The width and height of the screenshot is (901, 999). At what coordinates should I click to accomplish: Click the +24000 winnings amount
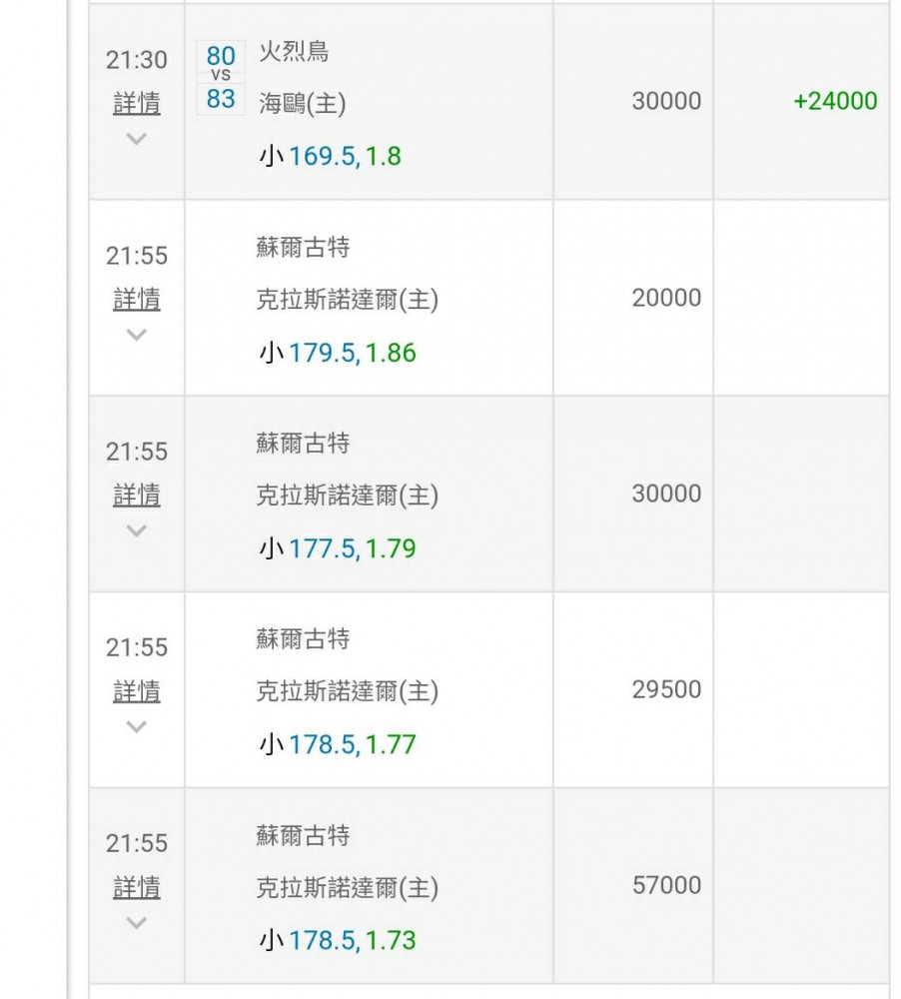coord(835,101)
